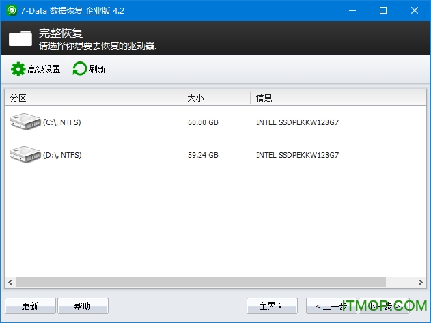
Task: Select the (C:\, NTFS) partition label
Action: point(62,122)
